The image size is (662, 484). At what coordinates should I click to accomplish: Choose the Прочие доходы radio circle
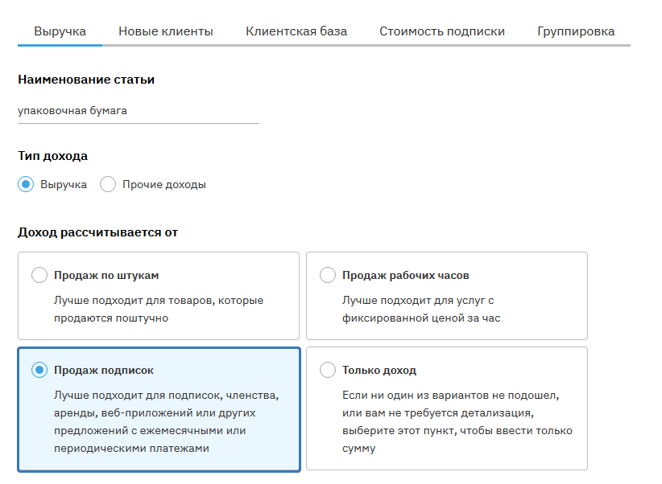(108, 184)
